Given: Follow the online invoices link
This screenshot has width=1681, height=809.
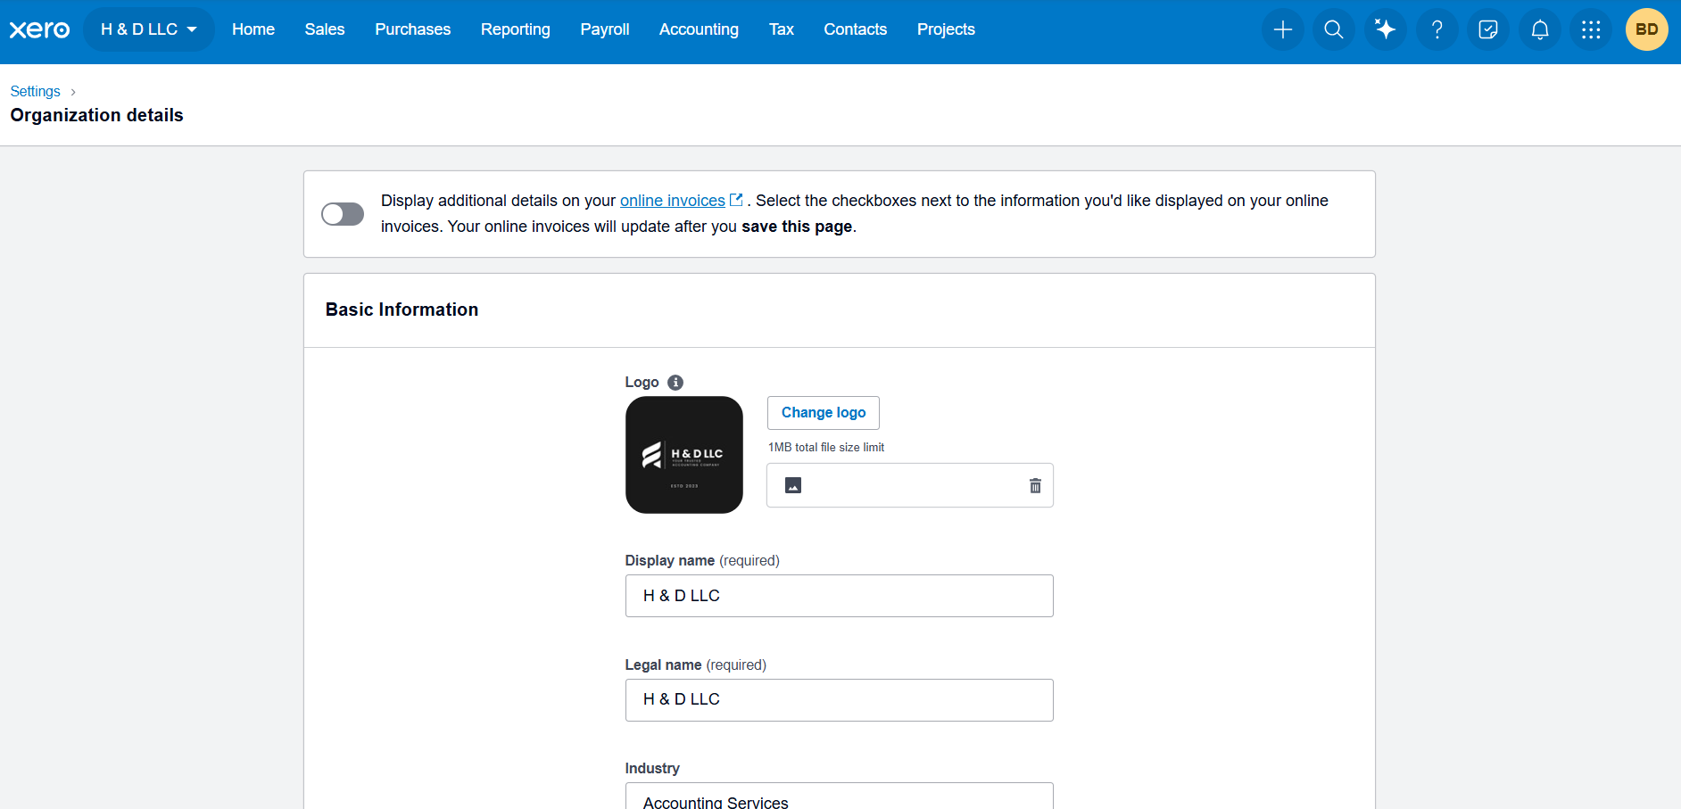Looking at the screenshot, I should pos(673,201).
